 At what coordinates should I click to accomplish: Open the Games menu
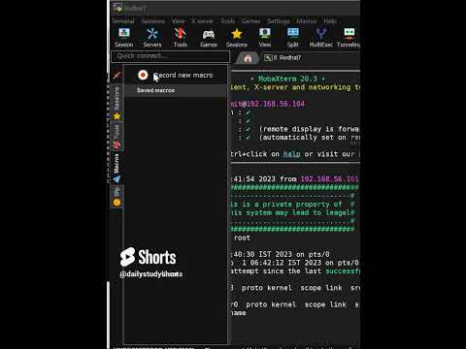tap(250, 21)
